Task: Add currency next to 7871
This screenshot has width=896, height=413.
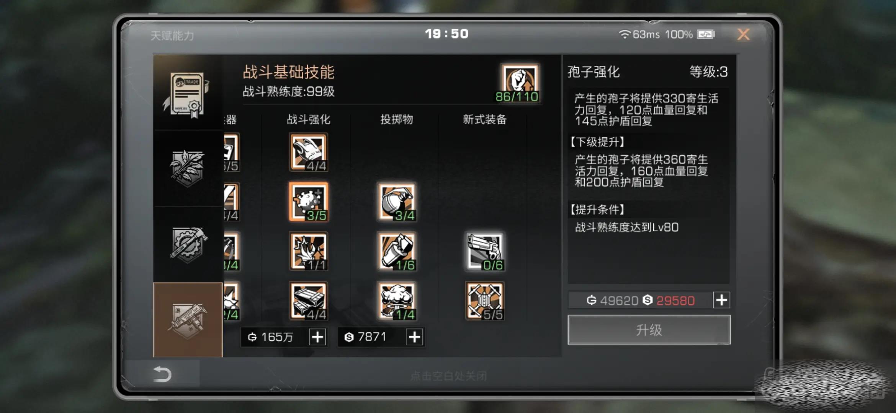Action: (x=415, y=337)
